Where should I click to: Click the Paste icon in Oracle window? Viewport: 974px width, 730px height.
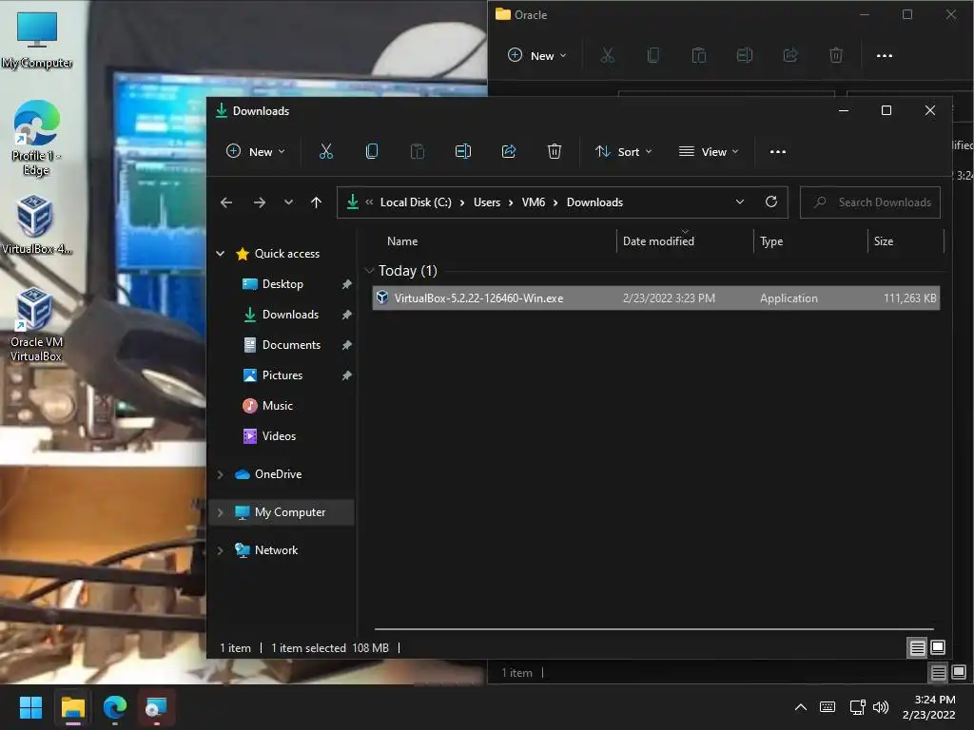point(699,55)
